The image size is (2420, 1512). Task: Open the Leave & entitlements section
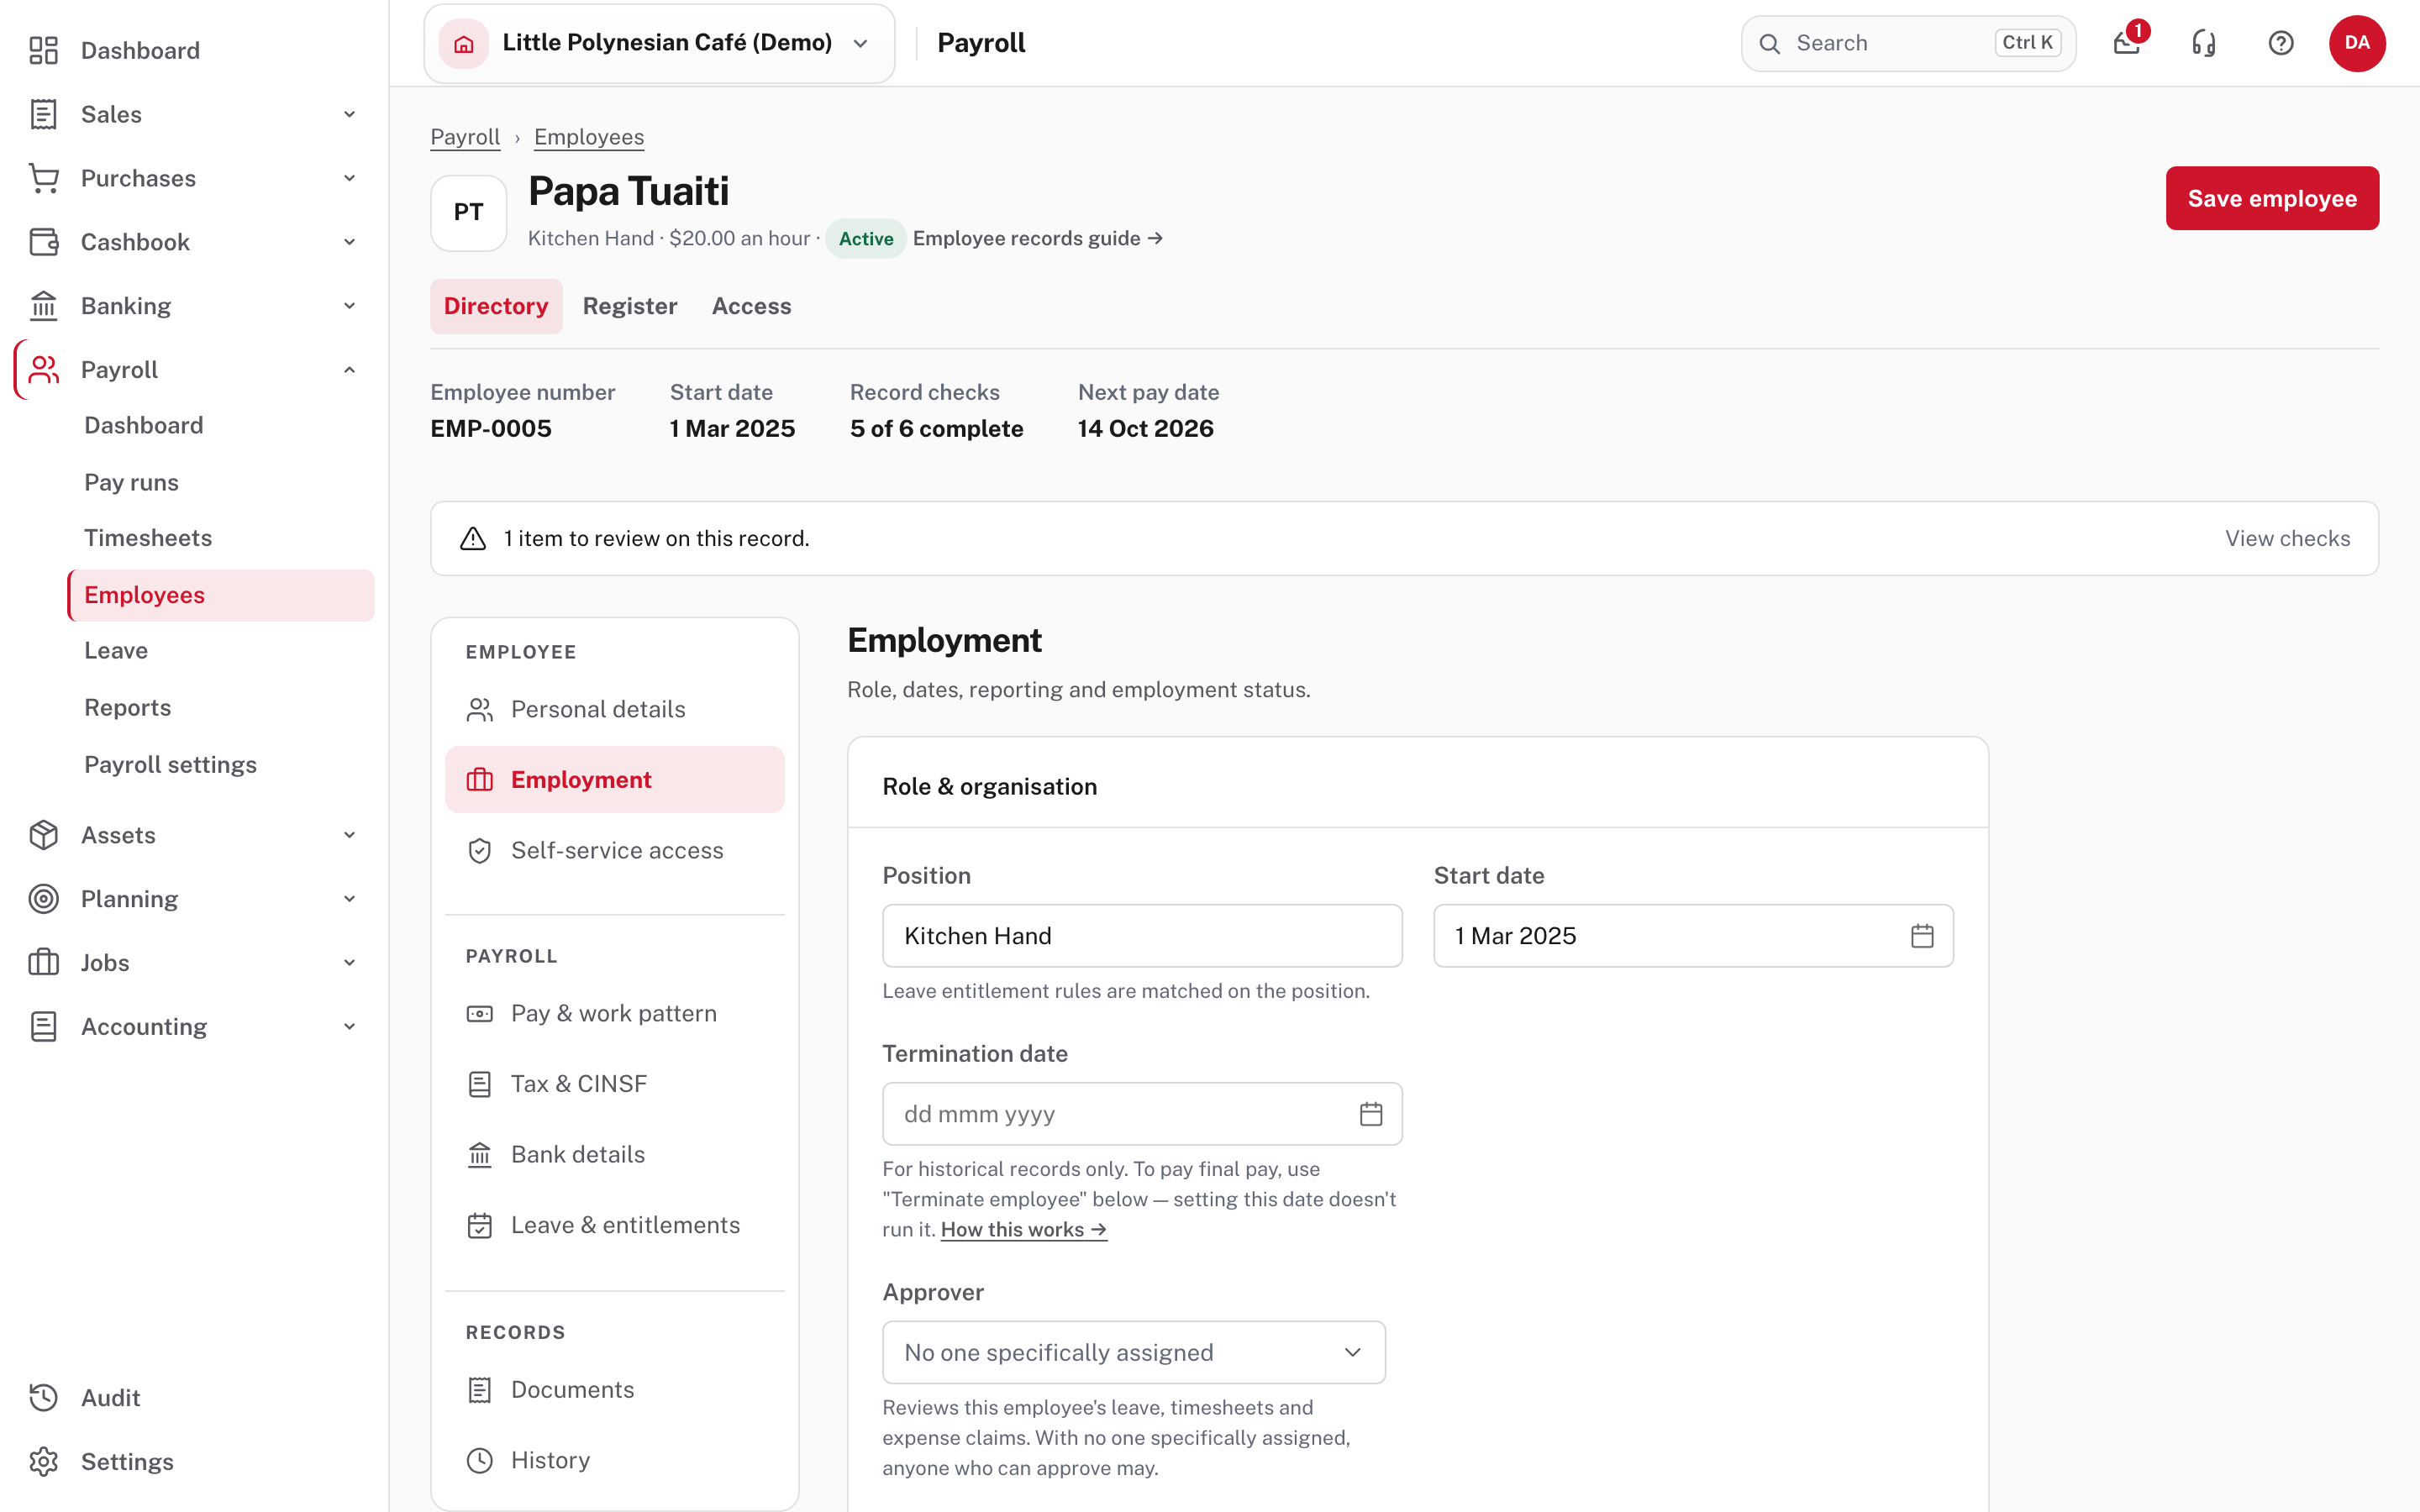tap(615, 1225)
